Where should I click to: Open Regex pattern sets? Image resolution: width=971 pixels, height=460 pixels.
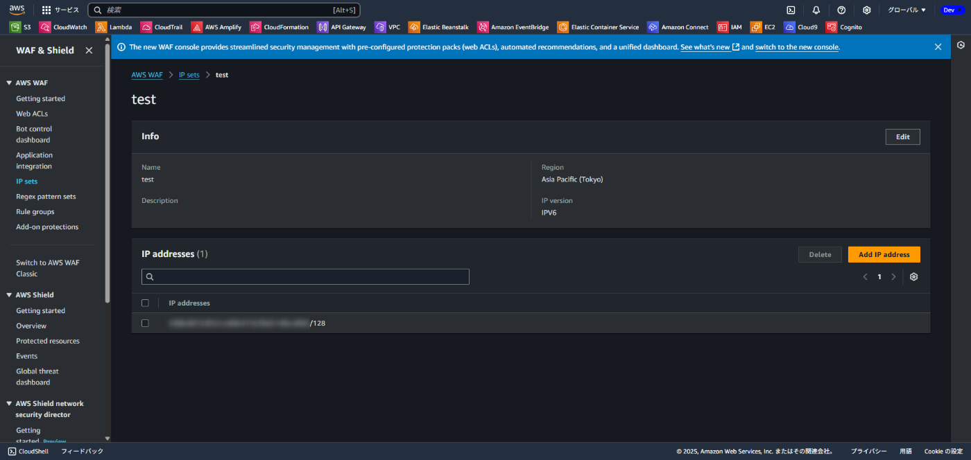(46, 197)
